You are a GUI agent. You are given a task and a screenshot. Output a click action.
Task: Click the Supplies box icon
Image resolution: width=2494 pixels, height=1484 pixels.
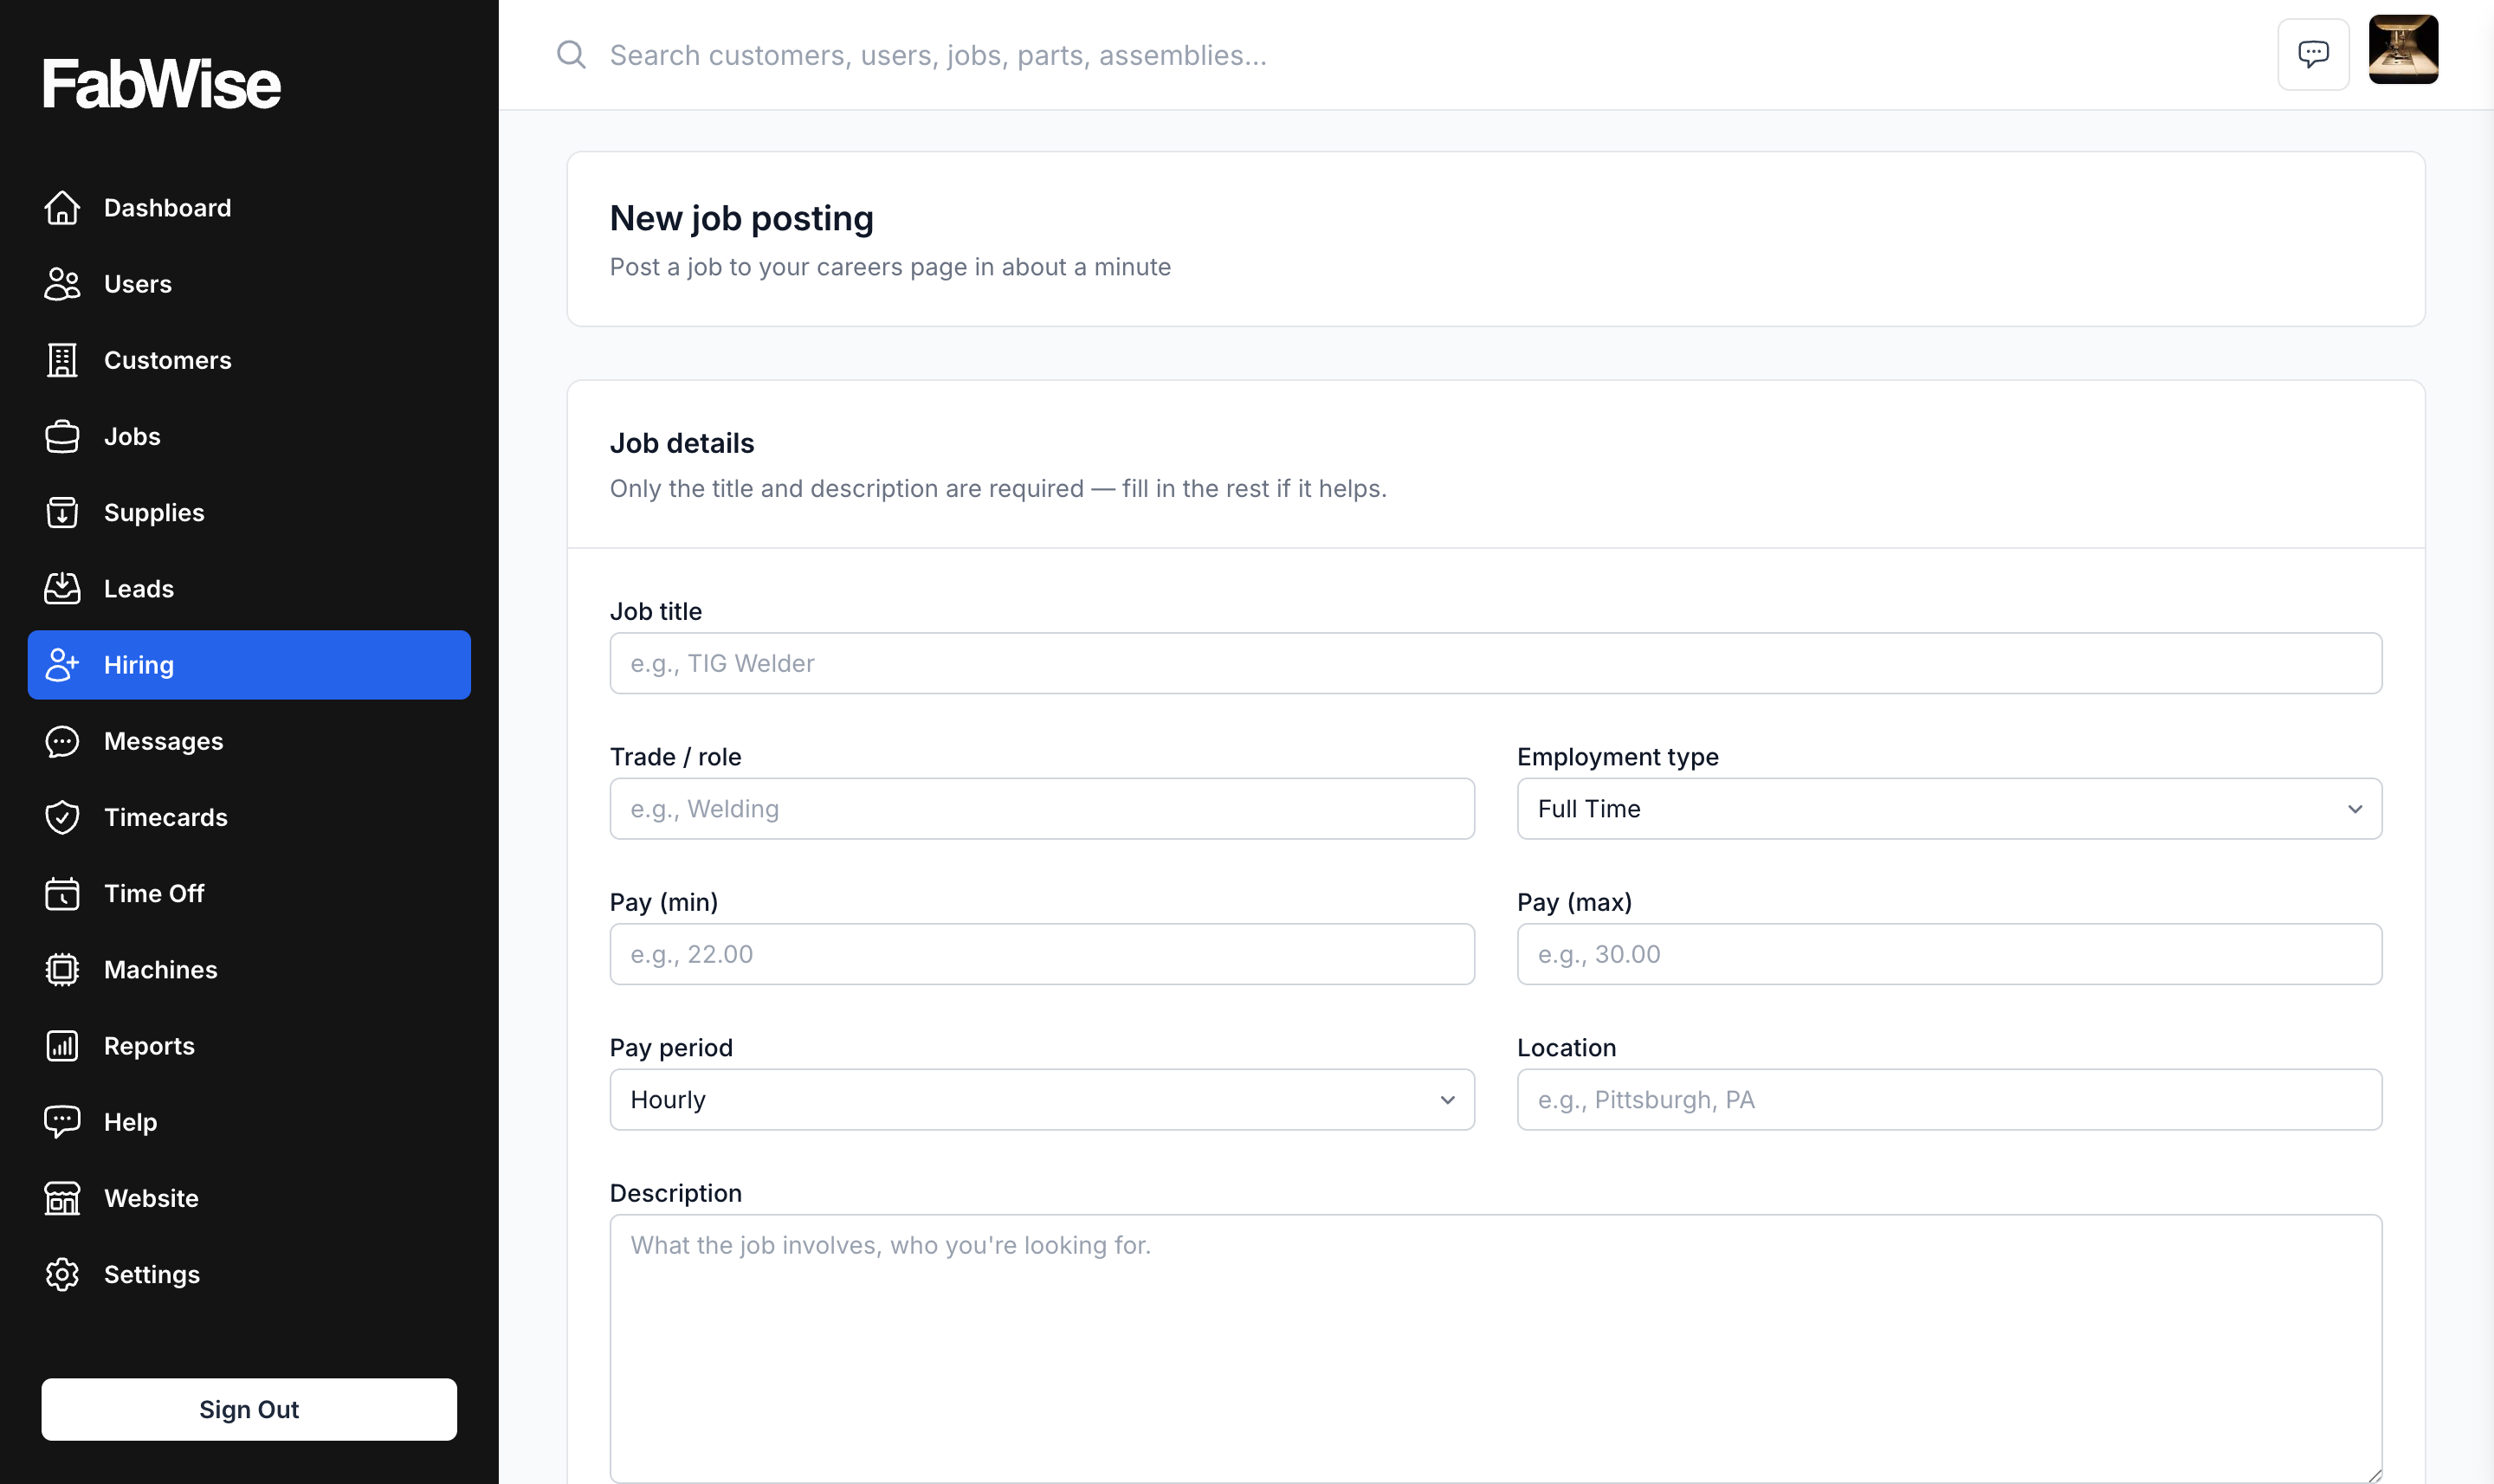62,513
